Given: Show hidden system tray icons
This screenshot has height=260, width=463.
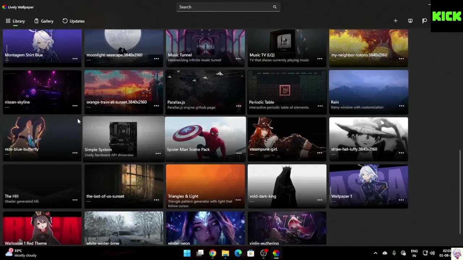Looking at the screenshot, I should (x=375, y=253).
